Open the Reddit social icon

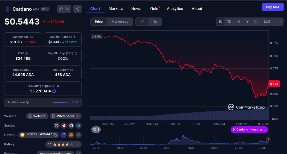tap(64, 126)
